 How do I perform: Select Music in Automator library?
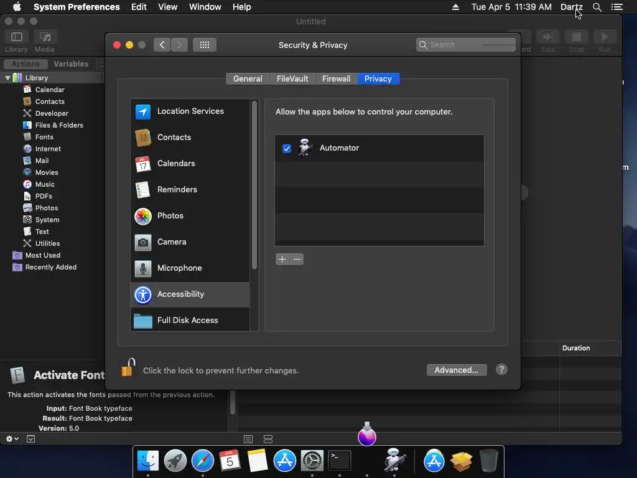click(x=45, y=184)
